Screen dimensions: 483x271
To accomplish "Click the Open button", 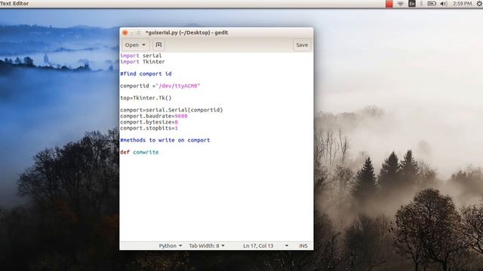I will (132, 45).
